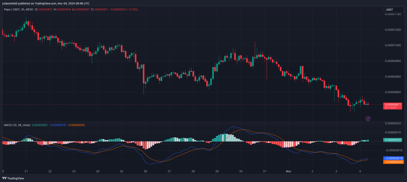Screen dimensions: 407x182
Task: Click the high value H0.00000819
Action: (x=62, y=10)
